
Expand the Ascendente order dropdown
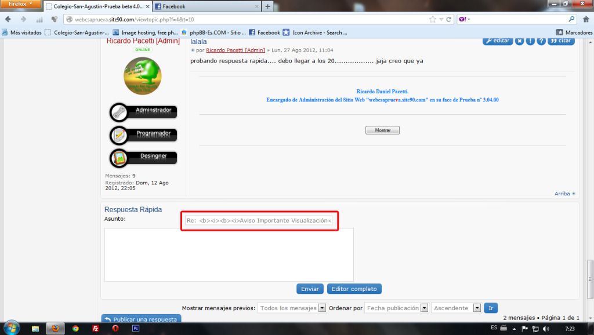pyautogui.click(x=456, y=308)
